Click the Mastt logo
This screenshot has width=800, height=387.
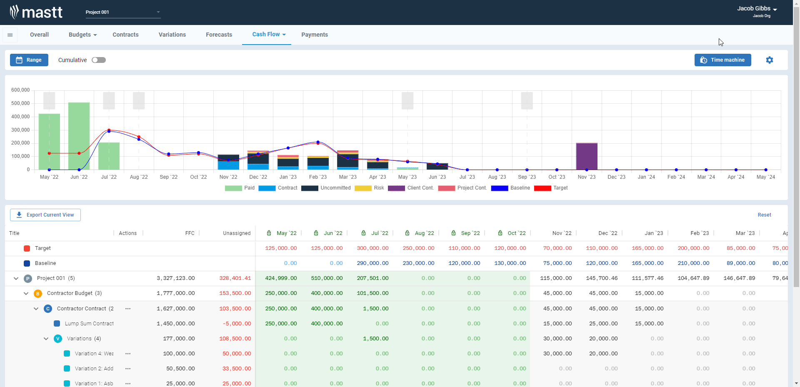pyautogui.click(x=36, y=12)
